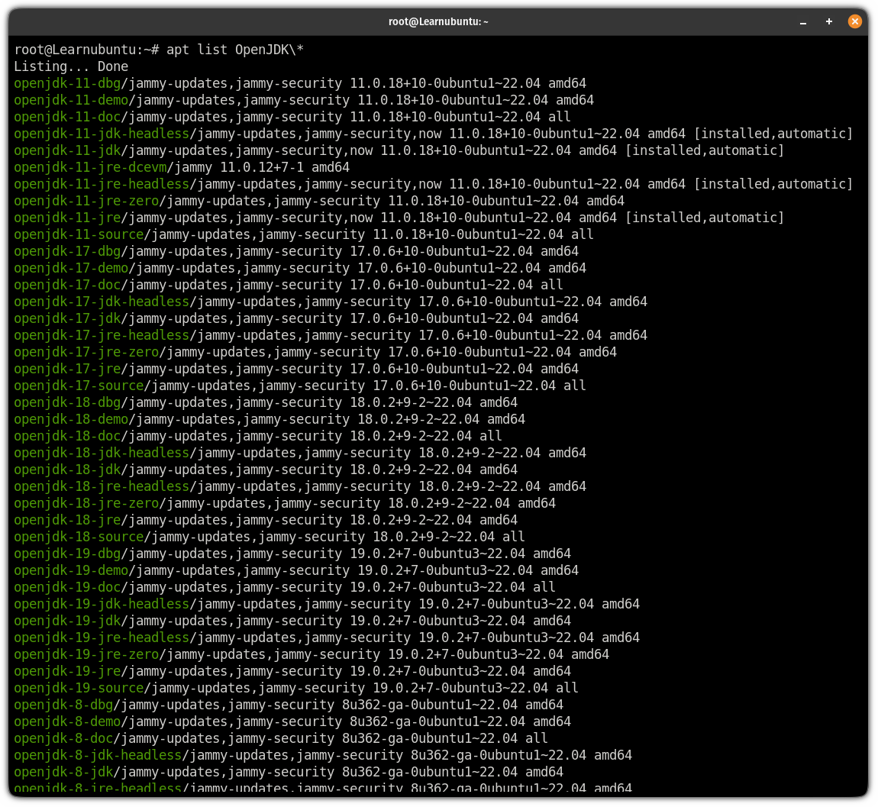Click the 'Listing... Done' line
The width and height of the screenshot is (878, 807).
click(71, 66)
